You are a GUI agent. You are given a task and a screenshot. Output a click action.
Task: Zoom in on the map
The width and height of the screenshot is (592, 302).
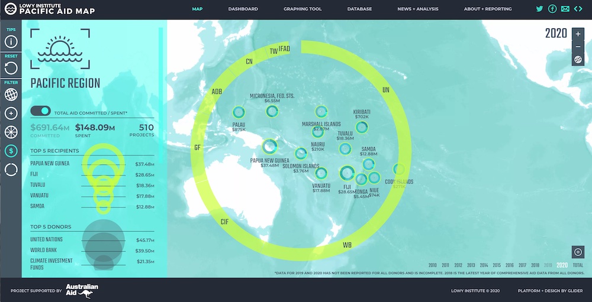(x=578, y=34)
